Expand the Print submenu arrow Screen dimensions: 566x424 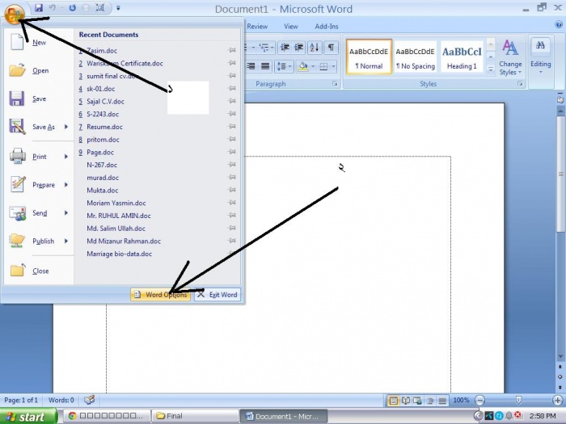66,157
